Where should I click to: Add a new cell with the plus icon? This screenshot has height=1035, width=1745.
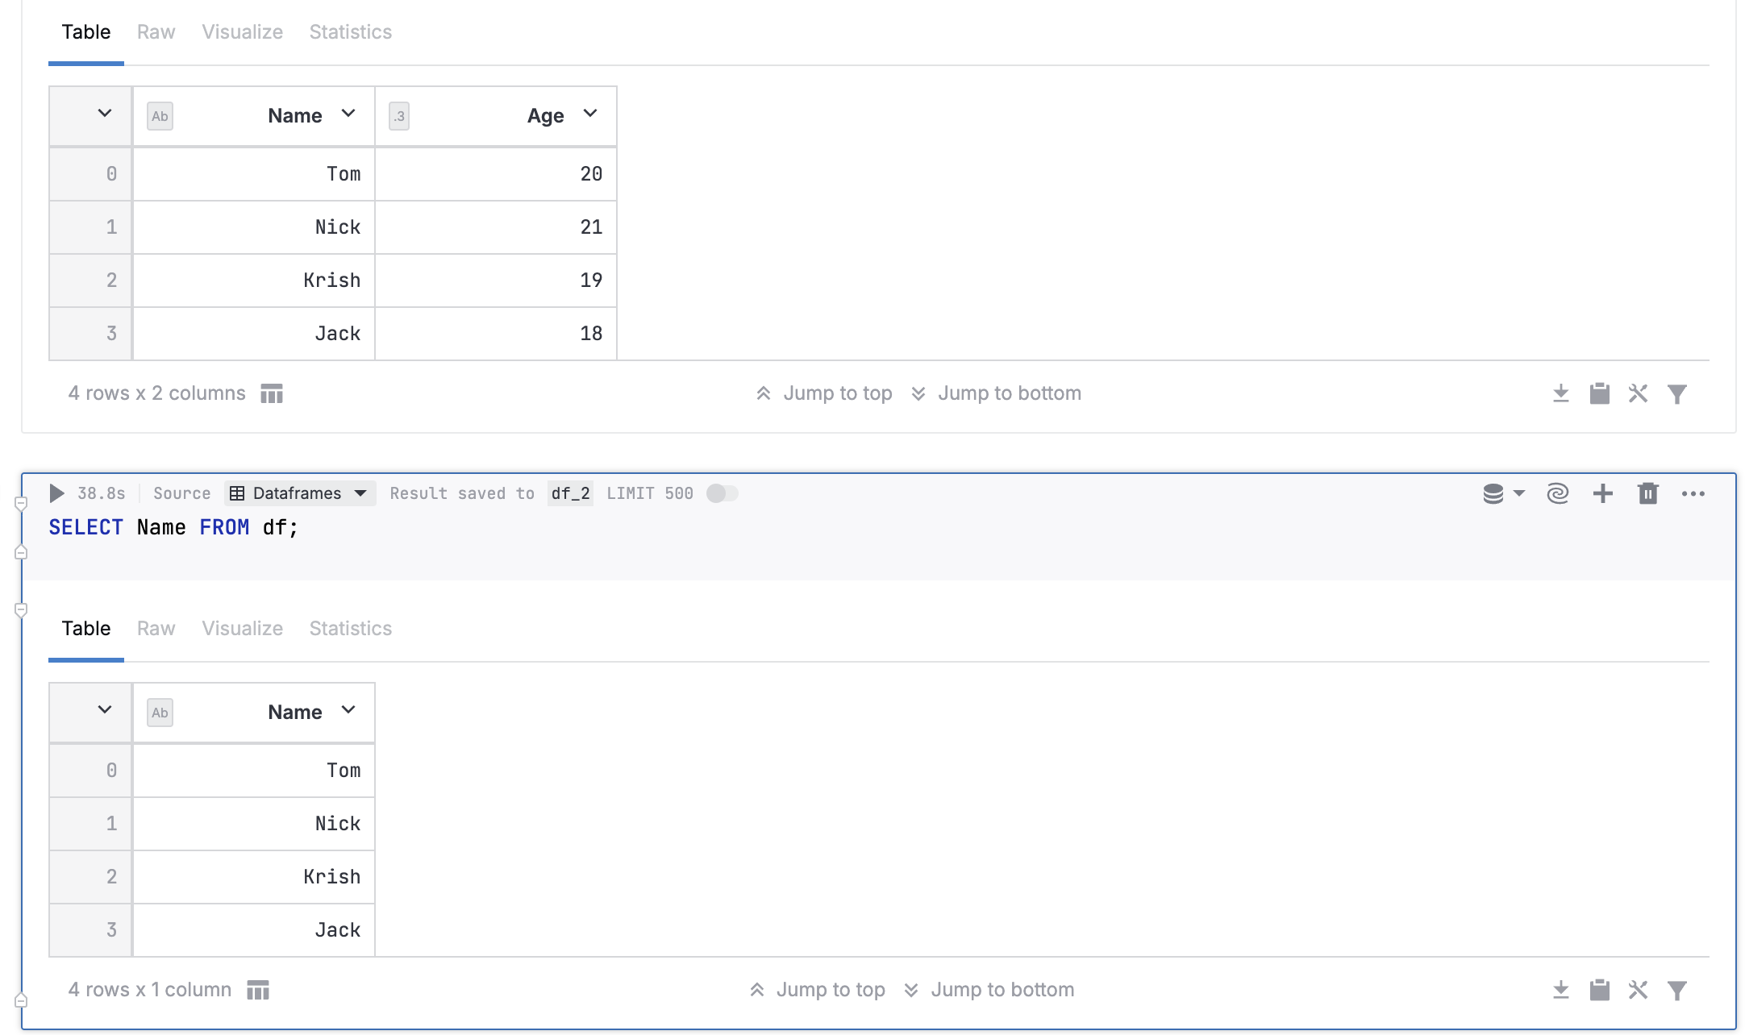pyautogui.click(x=1603, y=493)
